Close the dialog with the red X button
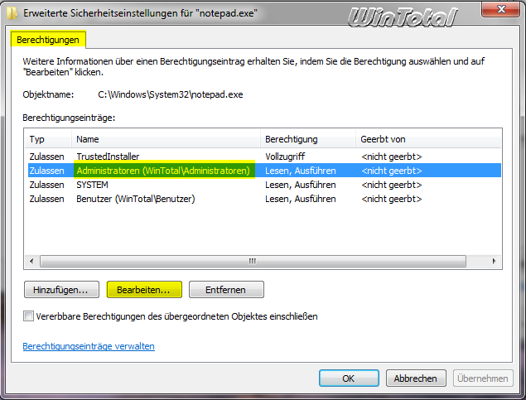The width and height of the screenshot is (526, 400). tap(501, 9)
